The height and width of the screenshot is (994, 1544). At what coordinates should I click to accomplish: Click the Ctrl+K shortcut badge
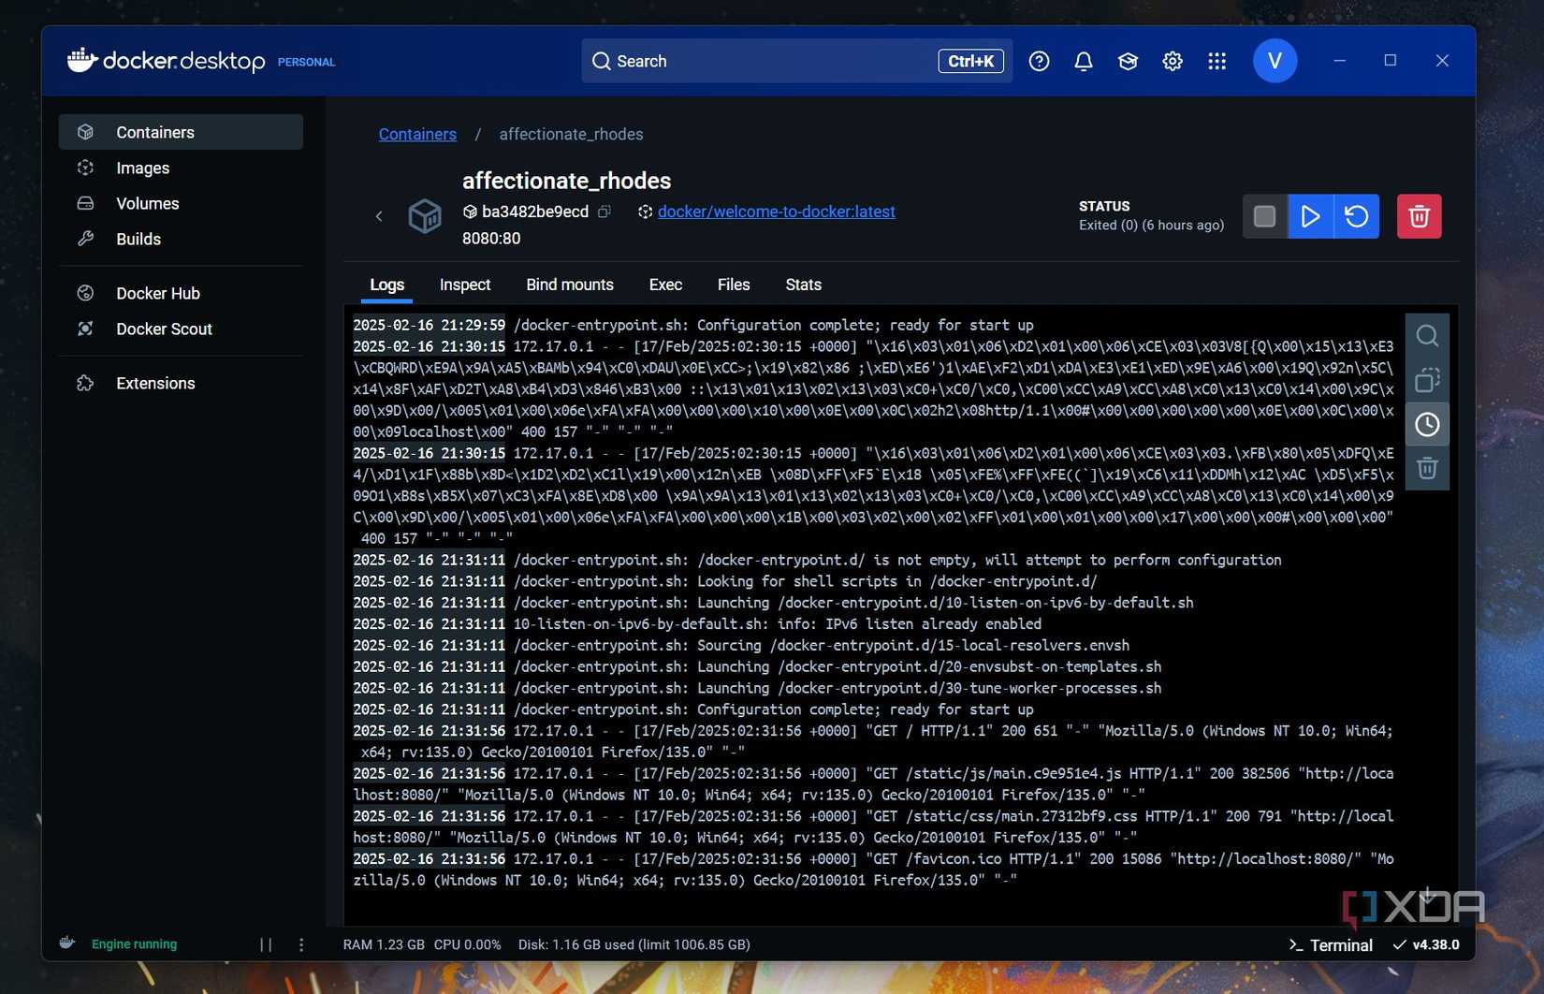coord(970,61)
